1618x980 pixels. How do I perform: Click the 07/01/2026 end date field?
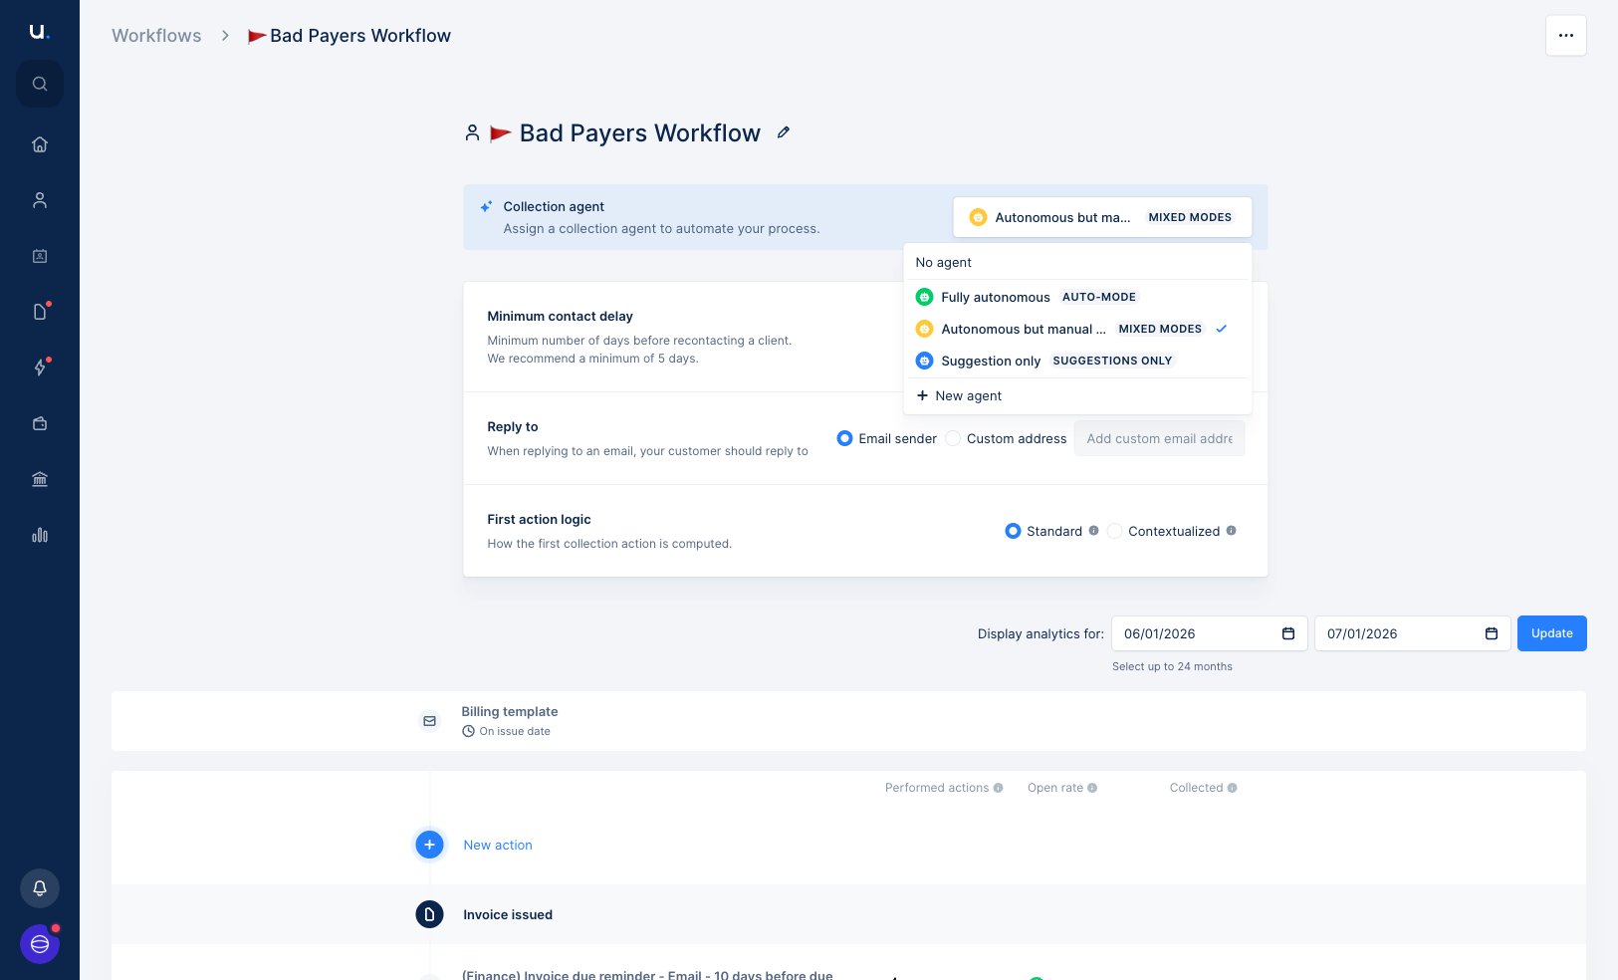tap(1413, 633)
